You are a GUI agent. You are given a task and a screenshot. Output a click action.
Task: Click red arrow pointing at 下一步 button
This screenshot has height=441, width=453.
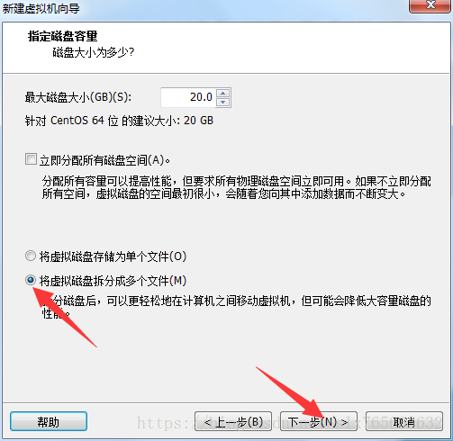point(290,392)
